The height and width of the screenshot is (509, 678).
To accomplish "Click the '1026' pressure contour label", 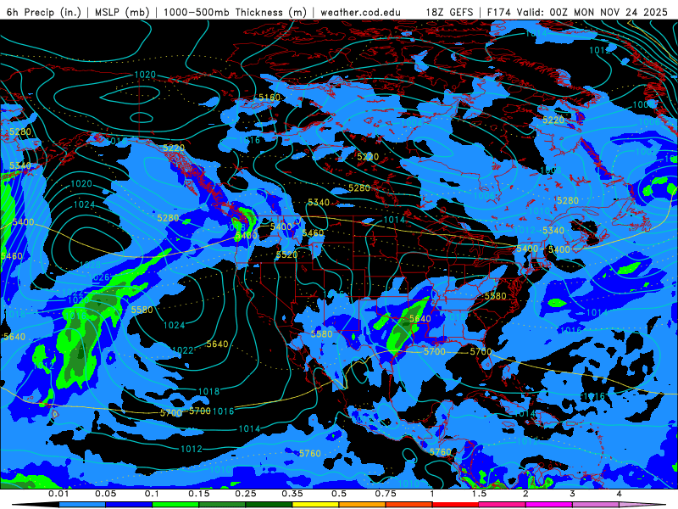I will tap(98, 277).
